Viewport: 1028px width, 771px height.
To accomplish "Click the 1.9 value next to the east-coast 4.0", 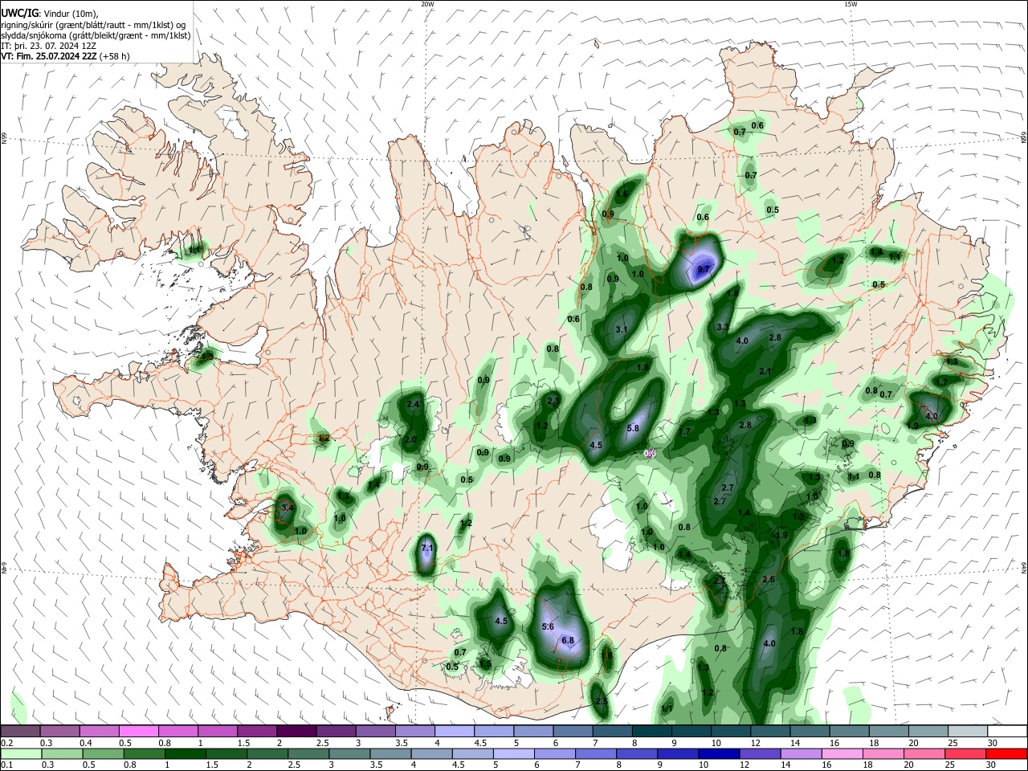I will pos(913,425).
